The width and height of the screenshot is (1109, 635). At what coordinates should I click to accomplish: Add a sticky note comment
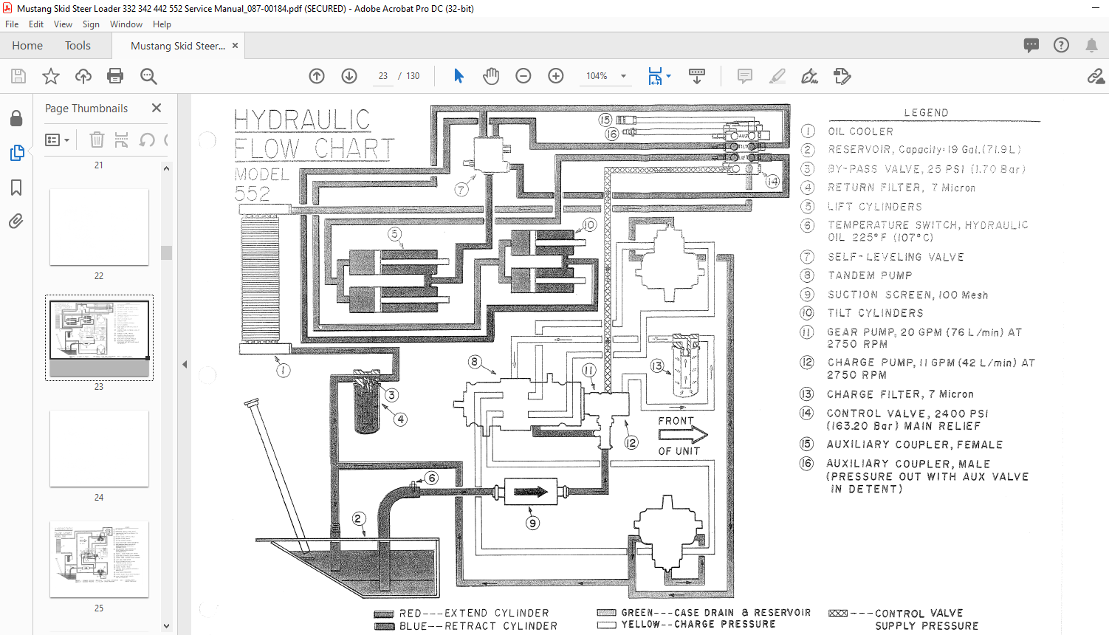(745, 76)
